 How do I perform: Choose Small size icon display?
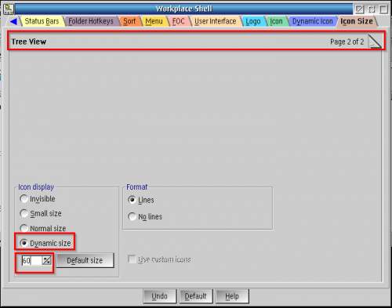[41, 213]
